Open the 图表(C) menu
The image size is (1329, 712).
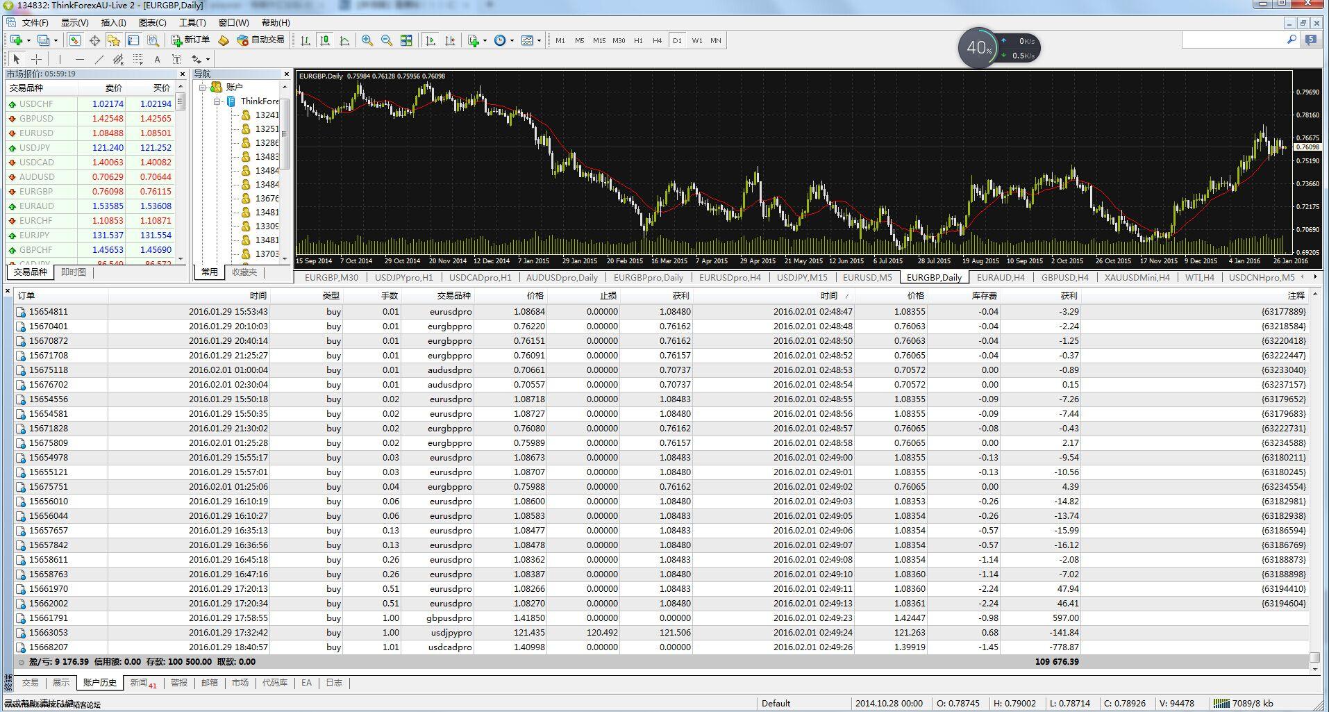(152, 23)
